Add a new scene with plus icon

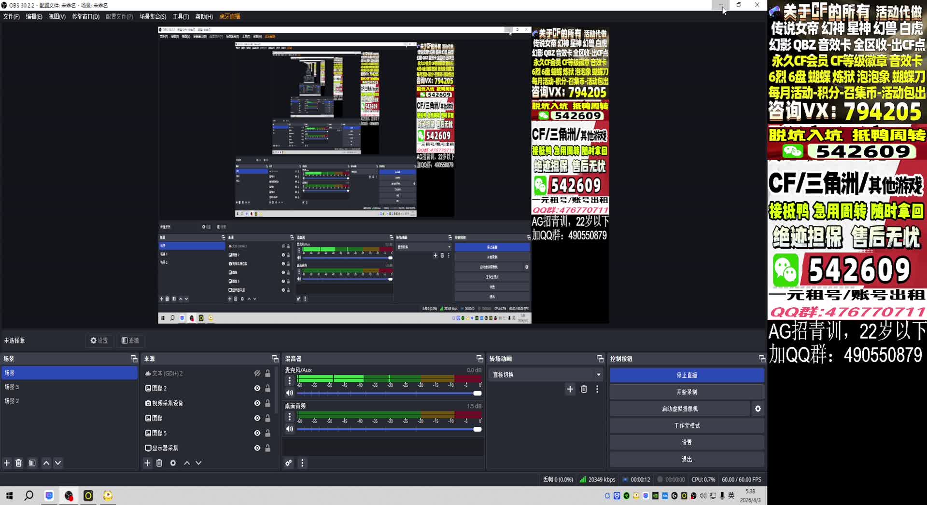(7, 463)
